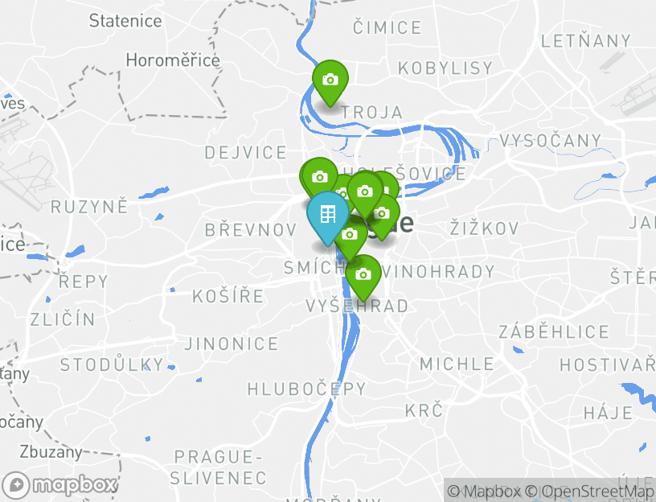Viewport: 656px width, 502px height.
Task: Click the Břevnov district label
Action: point(251,230)
